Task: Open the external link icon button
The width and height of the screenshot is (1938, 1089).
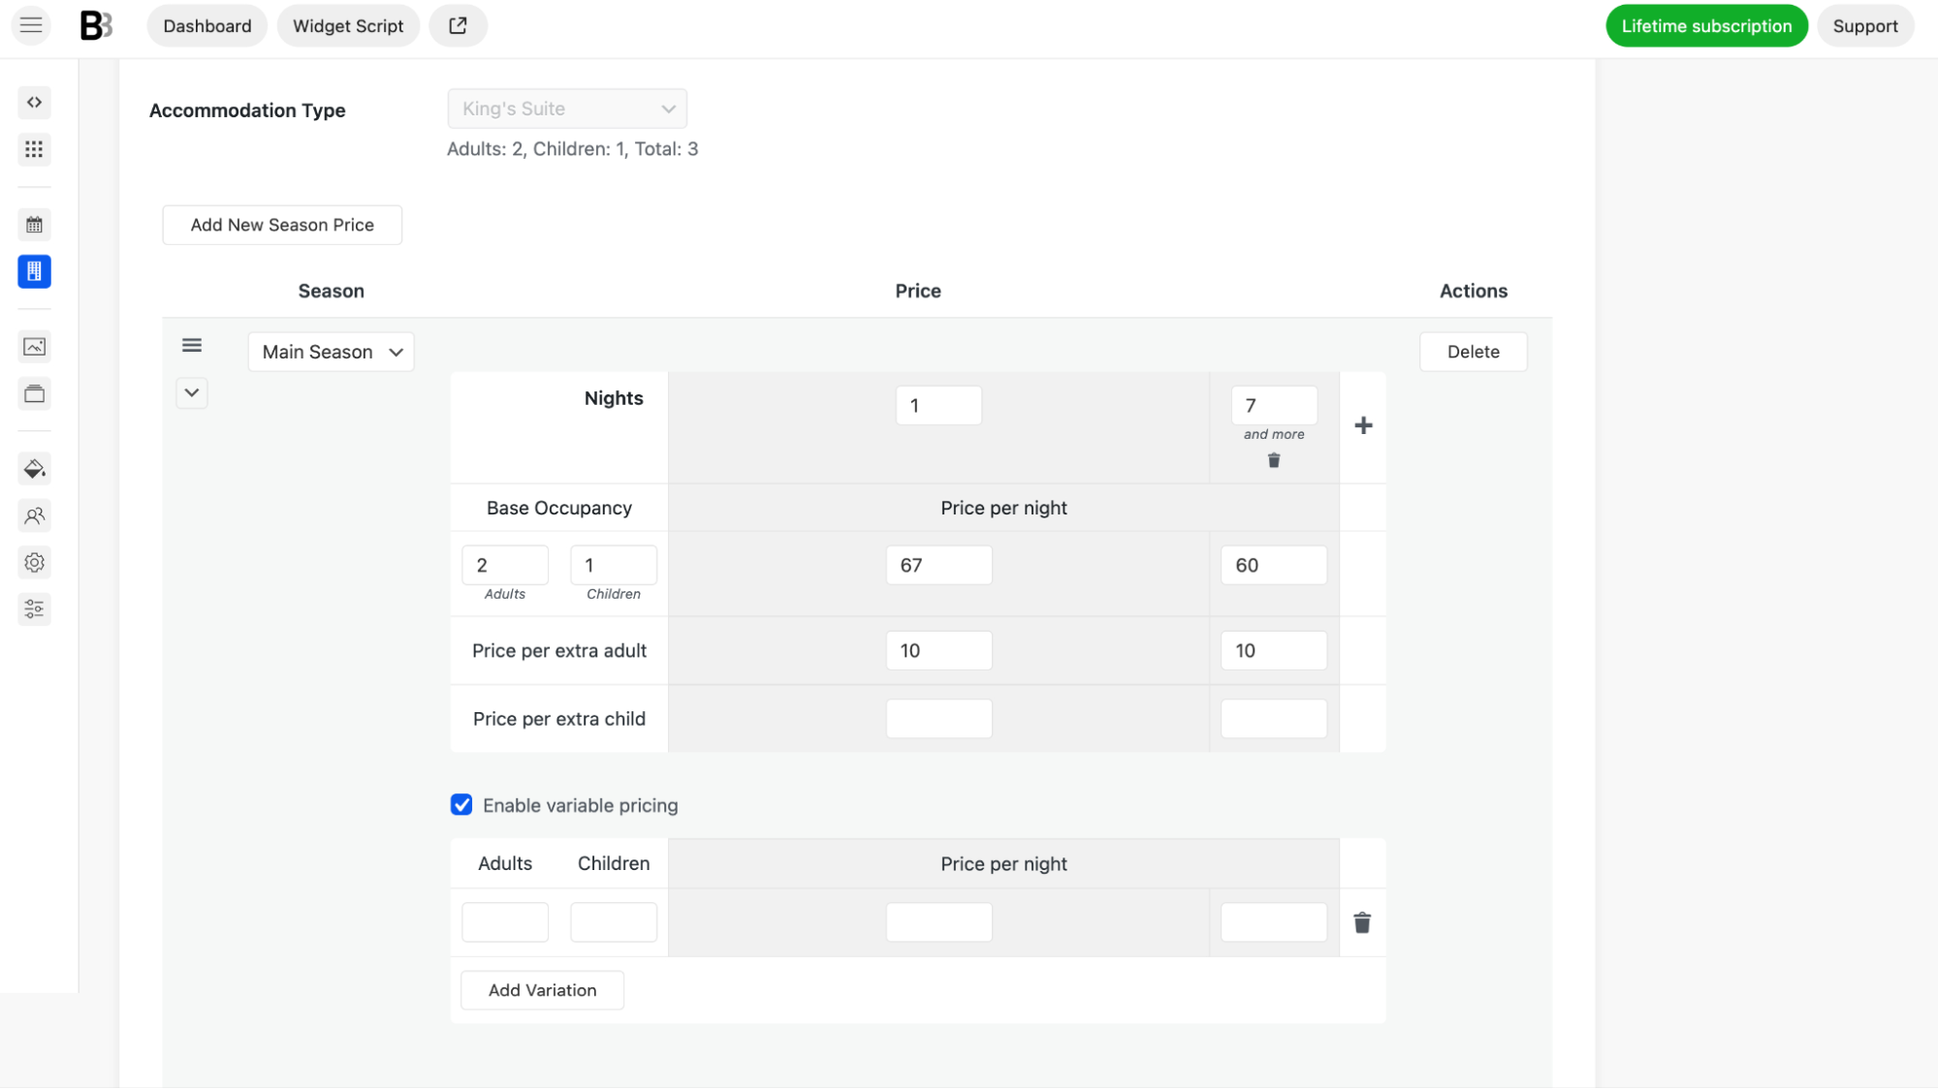Action: [458, 25]
